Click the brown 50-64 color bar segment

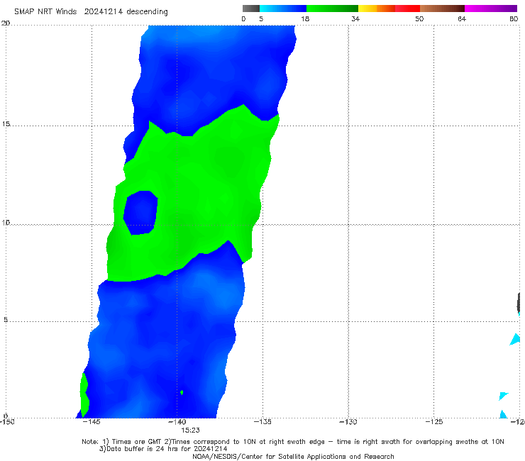click(442, 9)
